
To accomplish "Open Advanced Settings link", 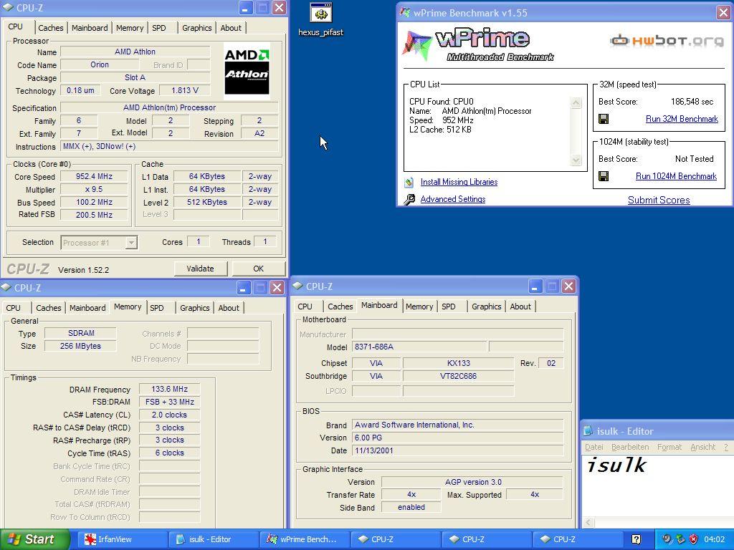I will click(453, 199).
